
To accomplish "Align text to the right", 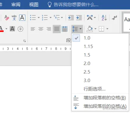I will [49, 29].
